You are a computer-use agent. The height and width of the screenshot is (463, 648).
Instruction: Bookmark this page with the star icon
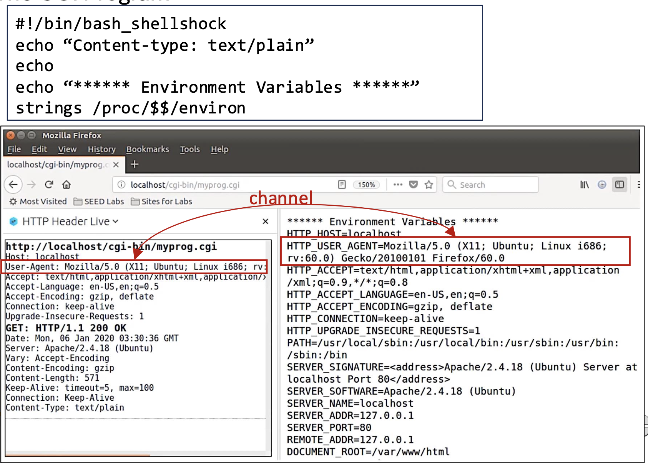(429, 185)
